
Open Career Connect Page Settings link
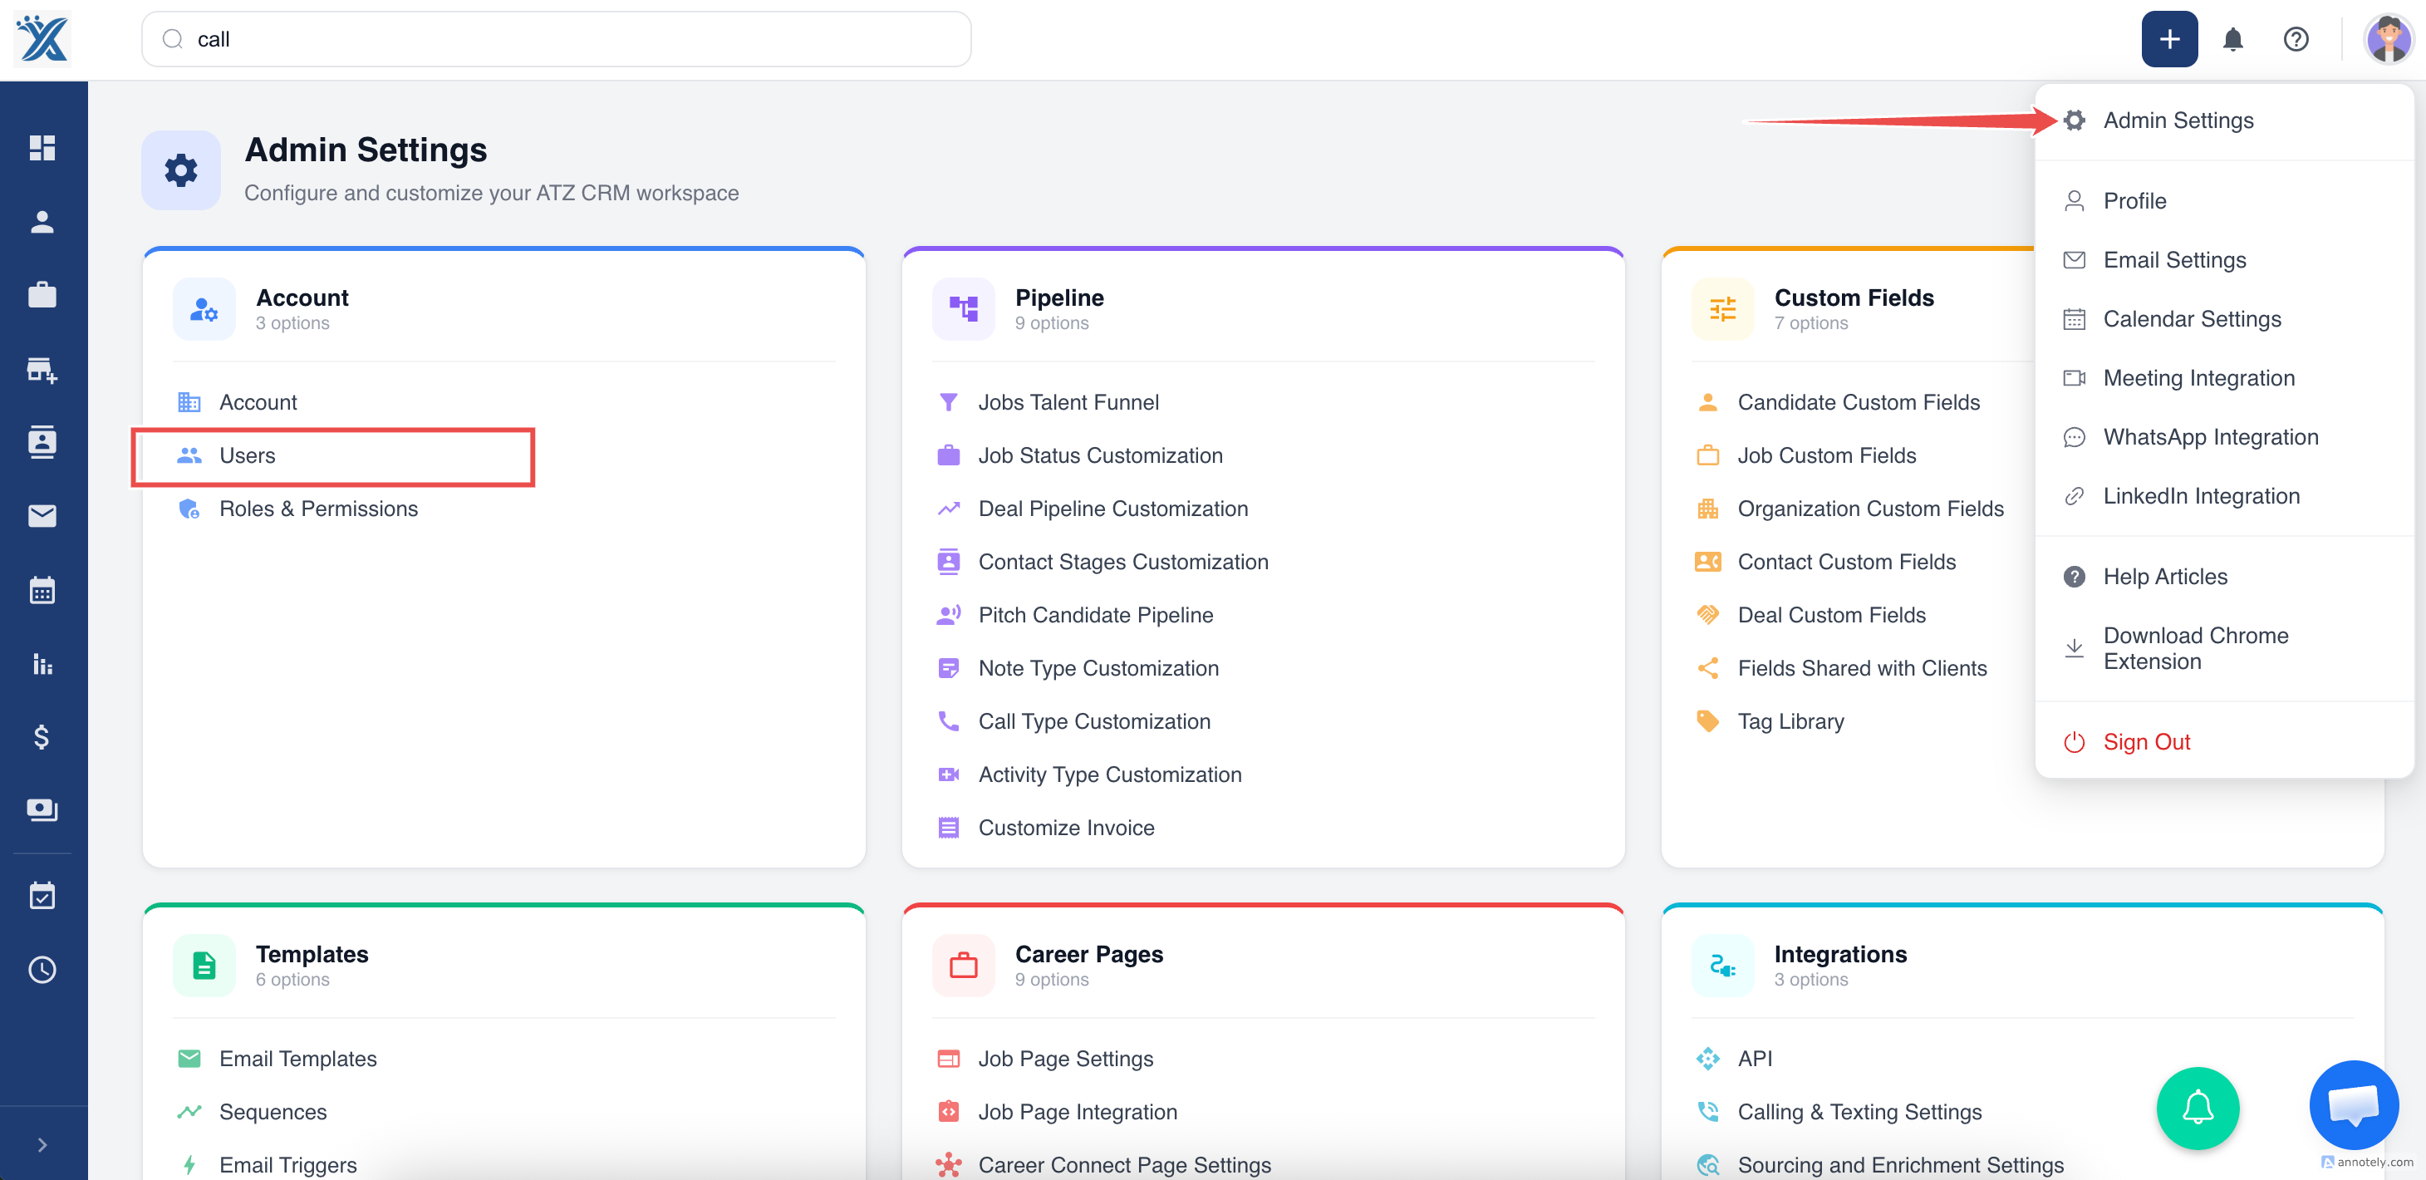tap(1124, 1165)
